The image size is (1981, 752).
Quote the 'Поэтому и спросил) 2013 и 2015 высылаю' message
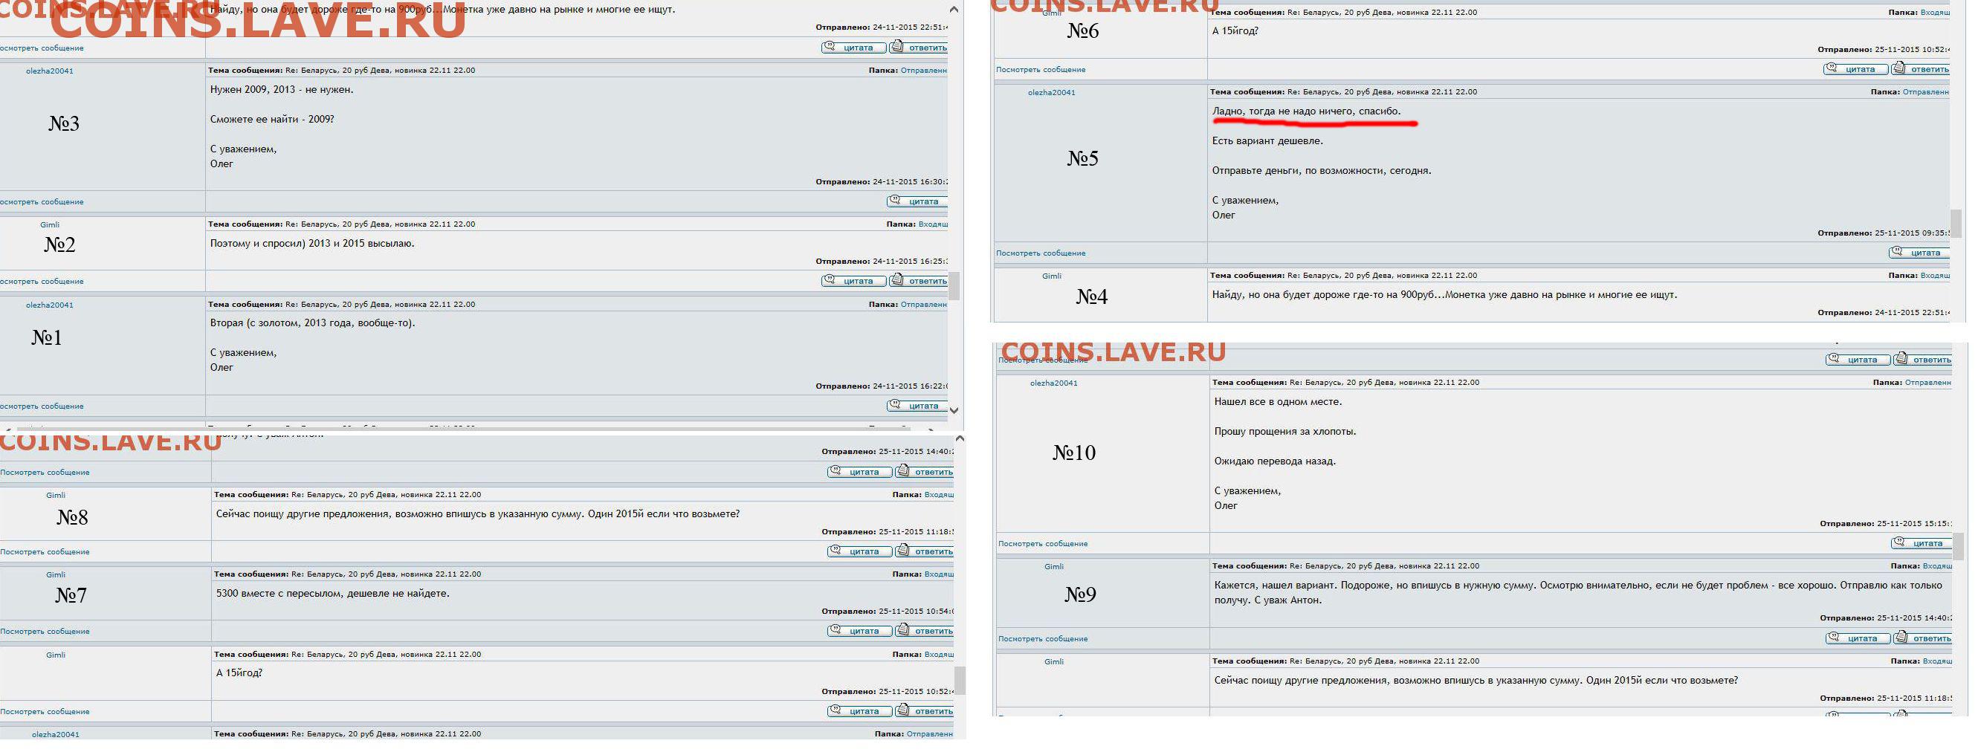click(x=853, y=282)
